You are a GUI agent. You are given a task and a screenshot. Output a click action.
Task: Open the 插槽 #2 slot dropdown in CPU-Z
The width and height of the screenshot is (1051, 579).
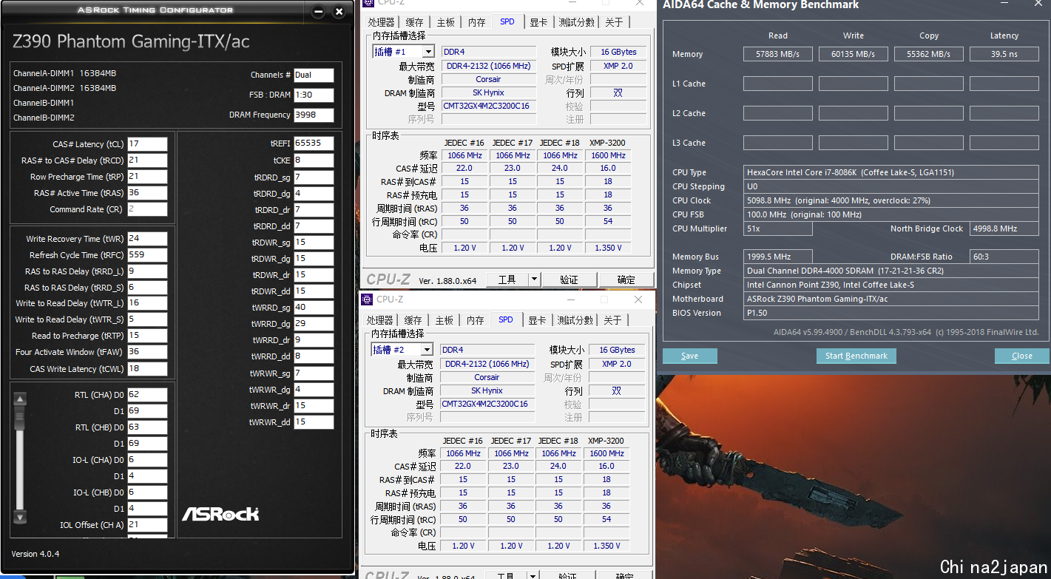(427, 350)
